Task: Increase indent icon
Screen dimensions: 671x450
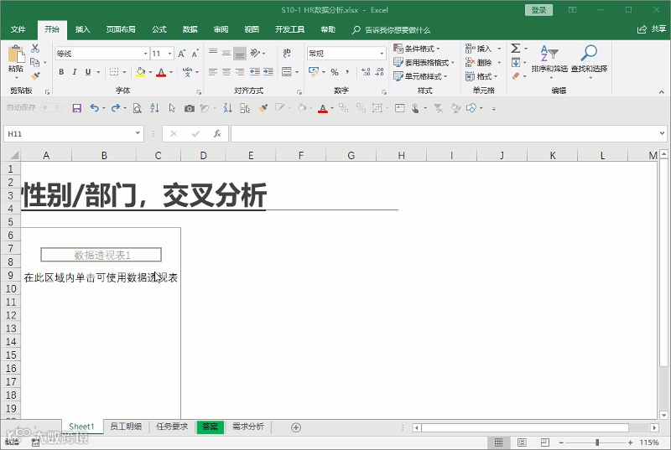Action: 268,72
